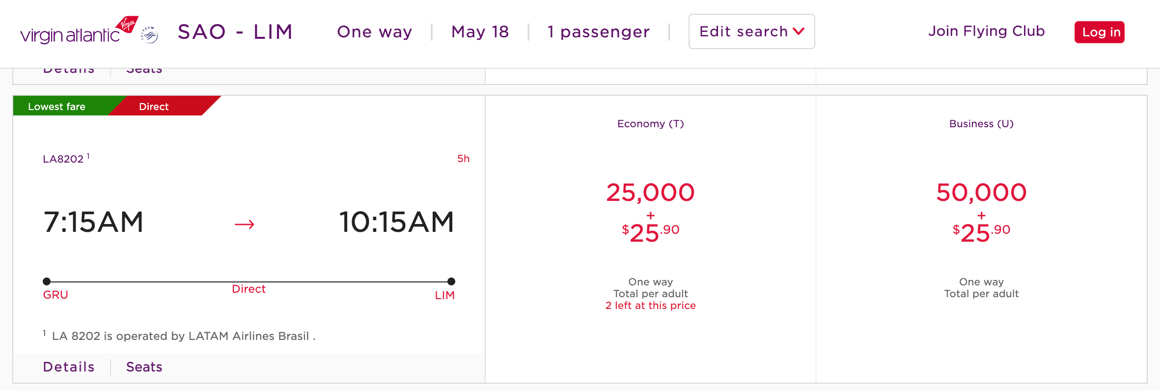This screenshot has width=1160, height=391.
Task: Click the red Direct badge
Action: (x=154, y=106)
